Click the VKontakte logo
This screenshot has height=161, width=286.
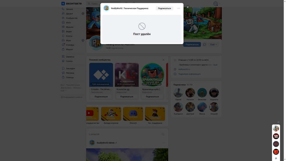coord(71,3)
